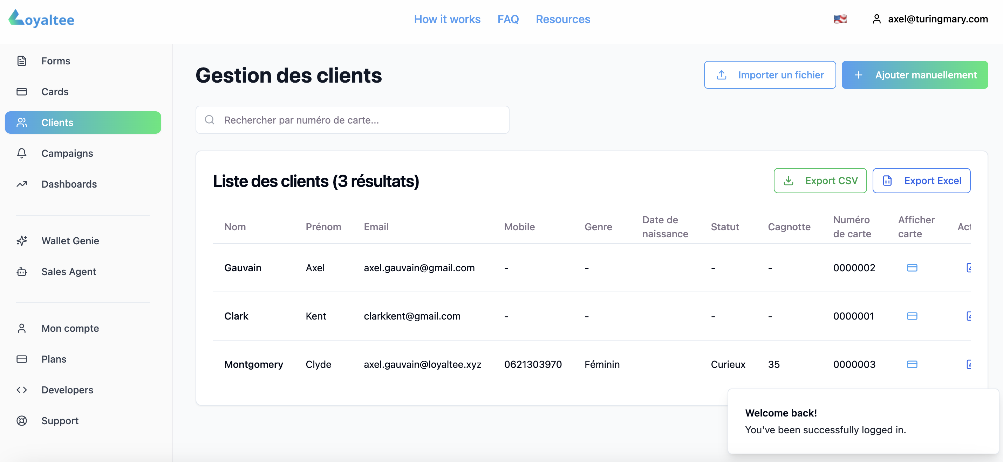Go to the FAQ menu item
This screenshot has height=462, width=1003.
508,19
